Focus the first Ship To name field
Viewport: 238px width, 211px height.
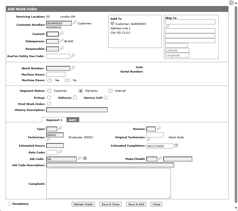click(190, 22)
